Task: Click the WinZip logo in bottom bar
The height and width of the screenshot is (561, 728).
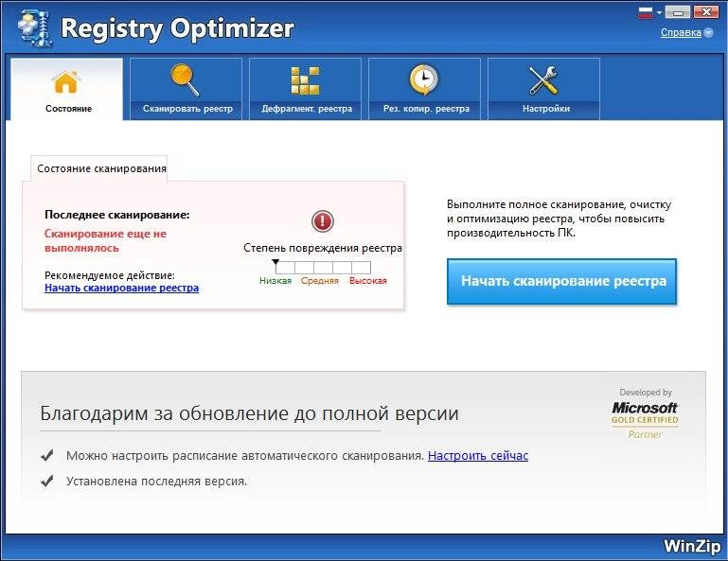Action: click(x=692, y=546)
